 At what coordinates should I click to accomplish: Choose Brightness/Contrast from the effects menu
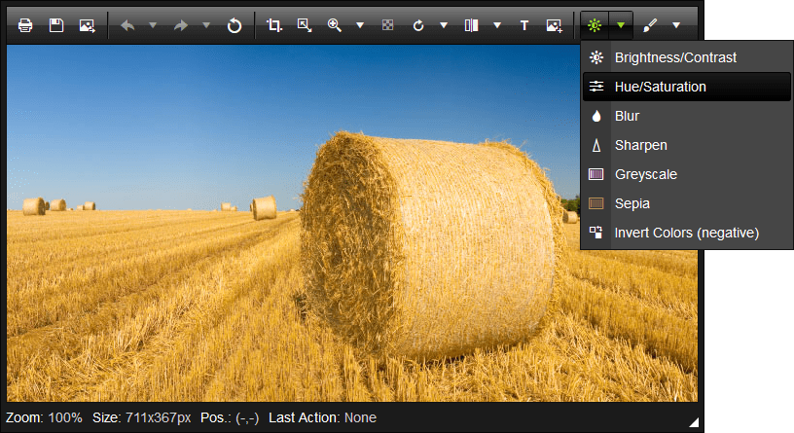[675, 57]
